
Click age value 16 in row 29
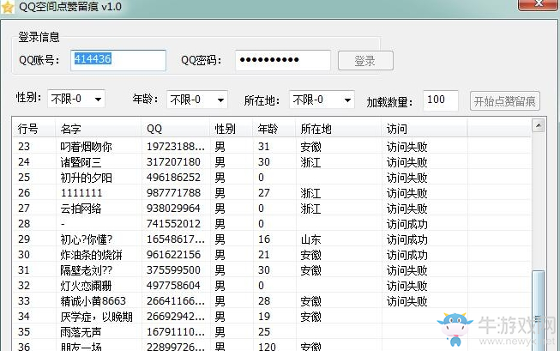click(264, 239)
